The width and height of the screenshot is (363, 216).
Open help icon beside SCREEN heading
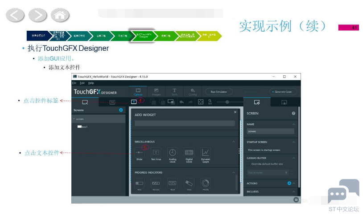pyautogui.click(x=293, y=113)
